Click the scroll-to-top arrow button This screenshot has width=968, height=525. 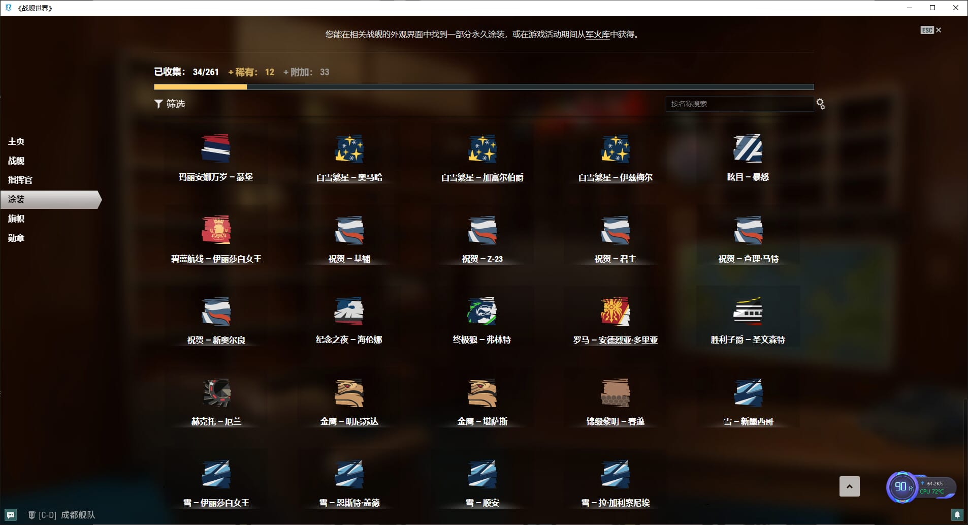(x=849, y=486)
